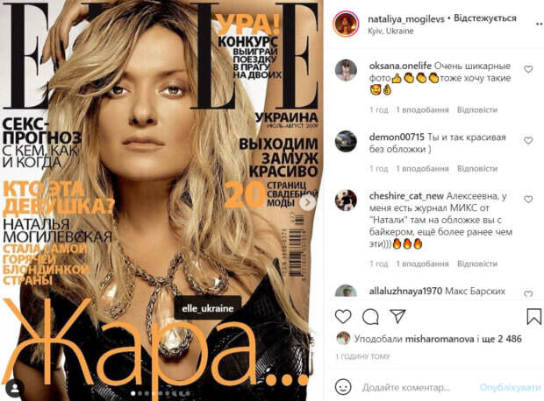Open the emoji picker smiley
Image resolution: width=544 pixels, height=401 pixels.
(x=343, y=387)
